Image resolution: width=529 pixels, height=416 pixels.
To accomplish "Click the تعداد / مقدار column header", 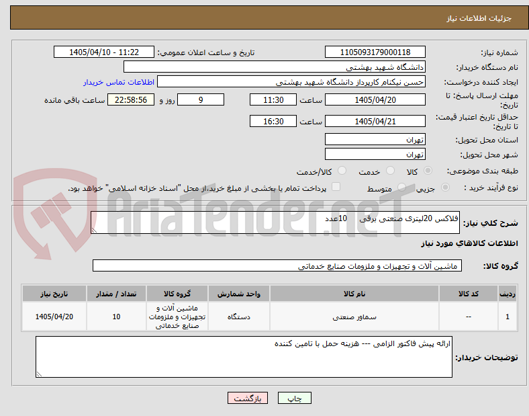I will [x=116, y=294].
